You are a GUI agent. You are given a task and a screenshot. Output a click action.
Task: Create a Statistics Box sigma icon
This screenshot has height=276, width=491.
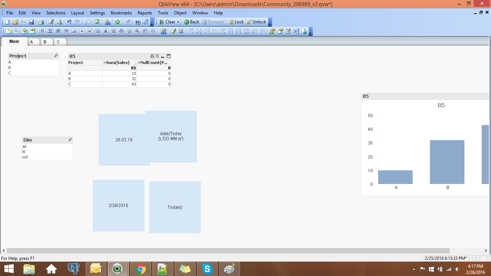pyautogui.click(x=50, y=31)
